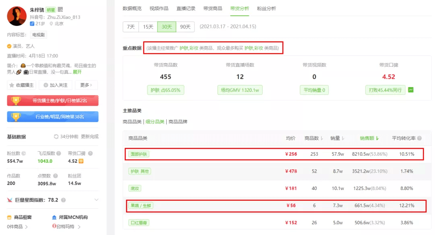The width and height of the screenshot is (435, 235).
Task: Open the 印特玛特 MCN agency link
Action: click(66, 227)
